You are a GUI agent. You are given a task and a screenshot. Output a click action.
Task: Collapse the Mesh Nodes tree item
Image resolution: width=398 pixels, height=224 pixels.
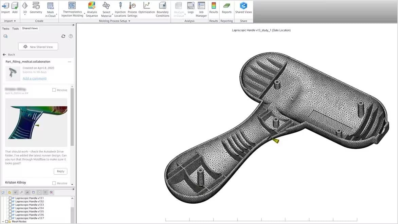[3, 221]
